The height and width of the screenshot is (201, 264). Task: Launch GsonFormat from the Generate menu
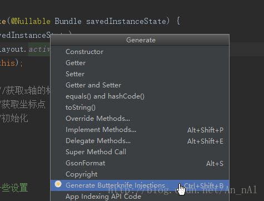click(140, 163)
